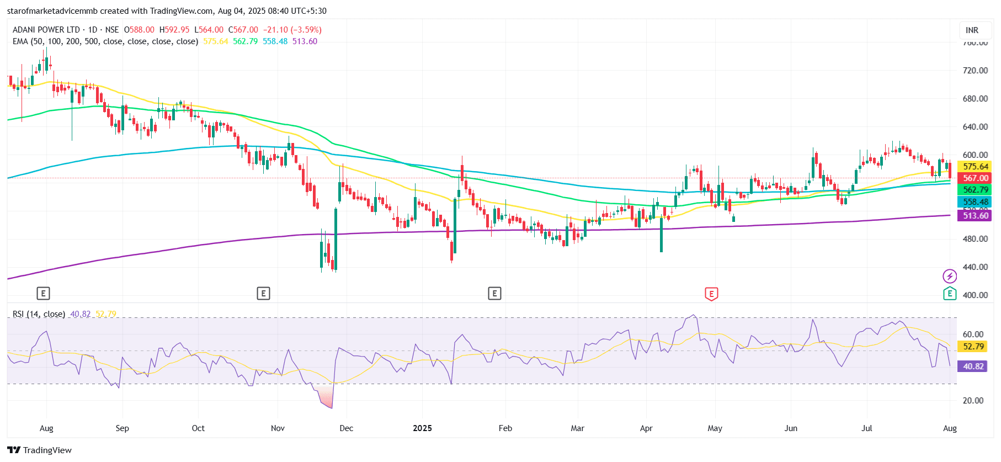
Task: Click the earnings E marker near Aug 2024
Action: (43, 293)
